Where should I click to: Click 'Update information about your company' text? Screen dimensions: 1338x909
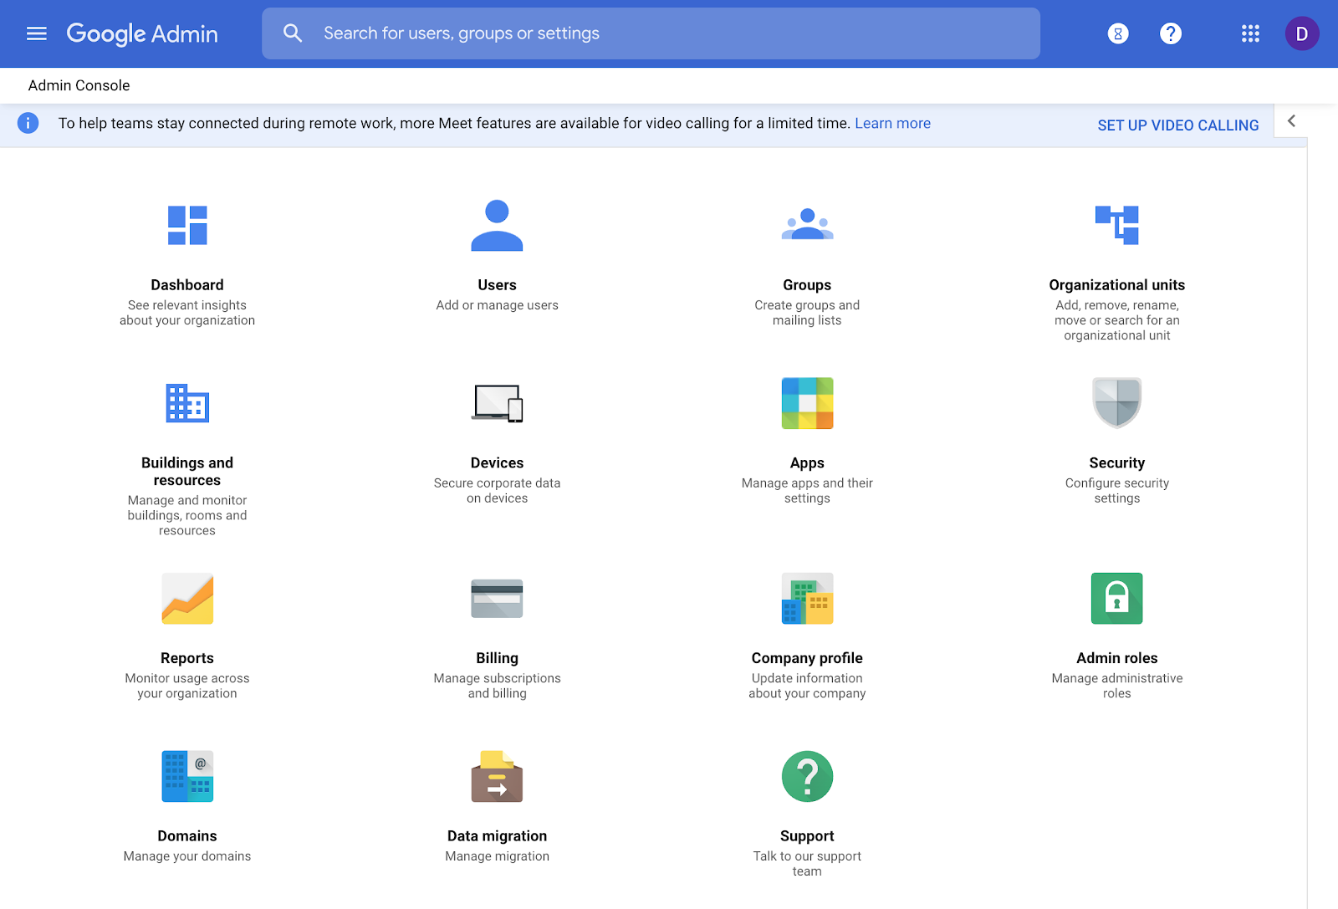click(807, 686)
